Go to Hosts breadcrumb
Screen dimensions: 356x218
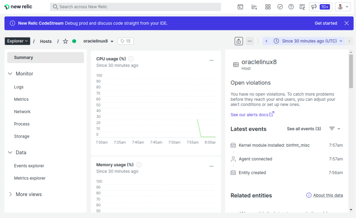point(46,41)
